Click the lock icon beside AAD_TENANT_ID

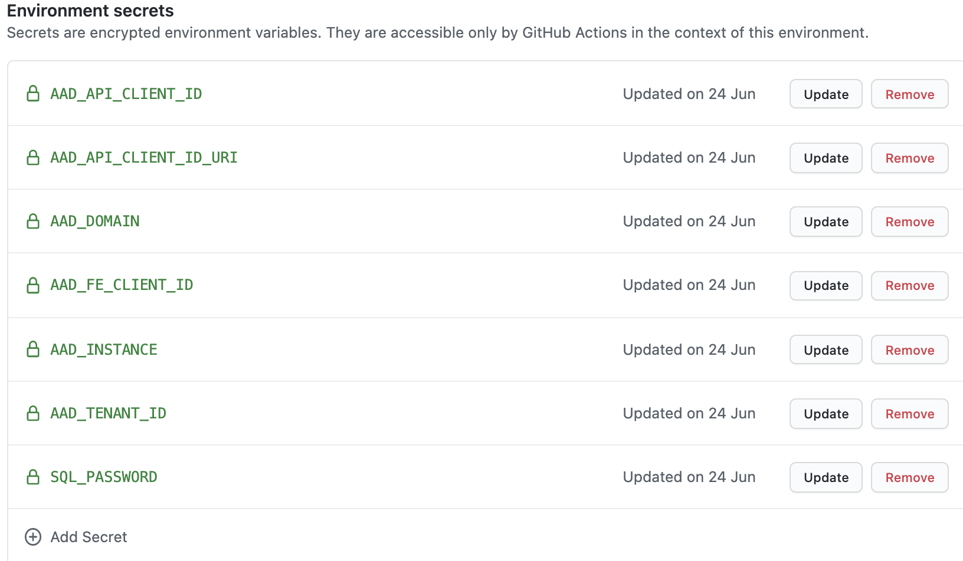click(32, 413)
